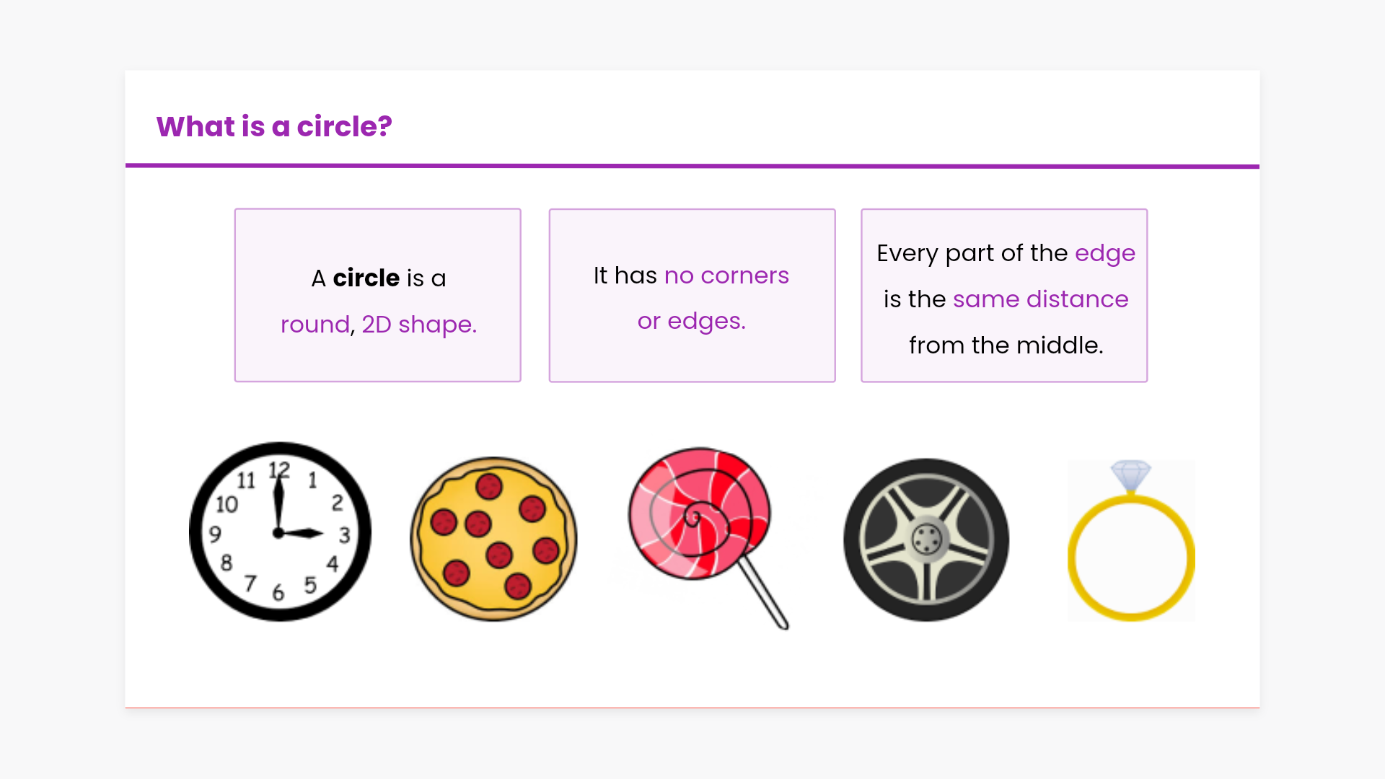Click the purple divider line under the heading
The image size is (1385, 779).
point(692,166)
